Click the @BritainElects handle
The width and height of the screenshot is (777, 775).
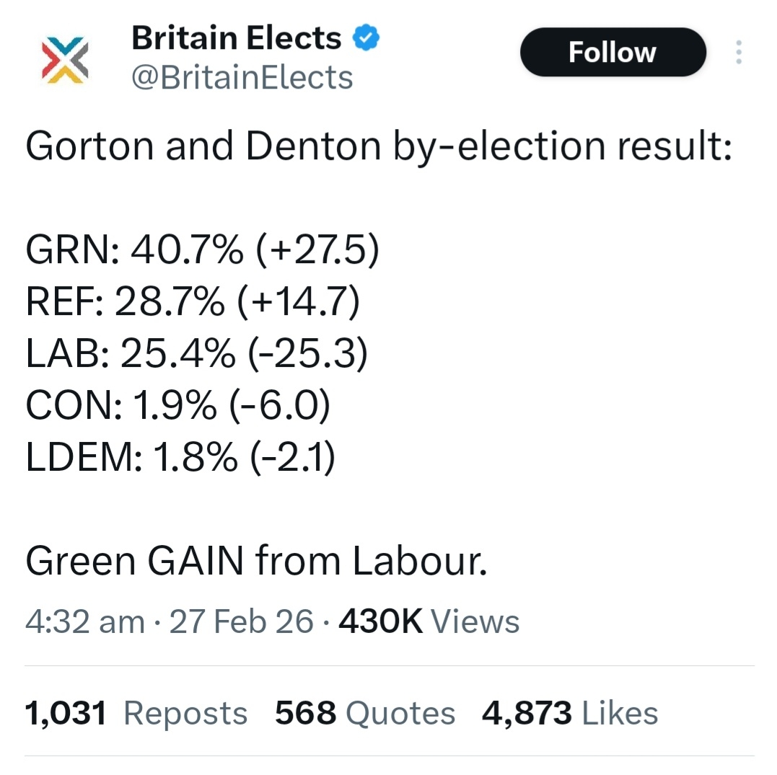coord(242,78)
